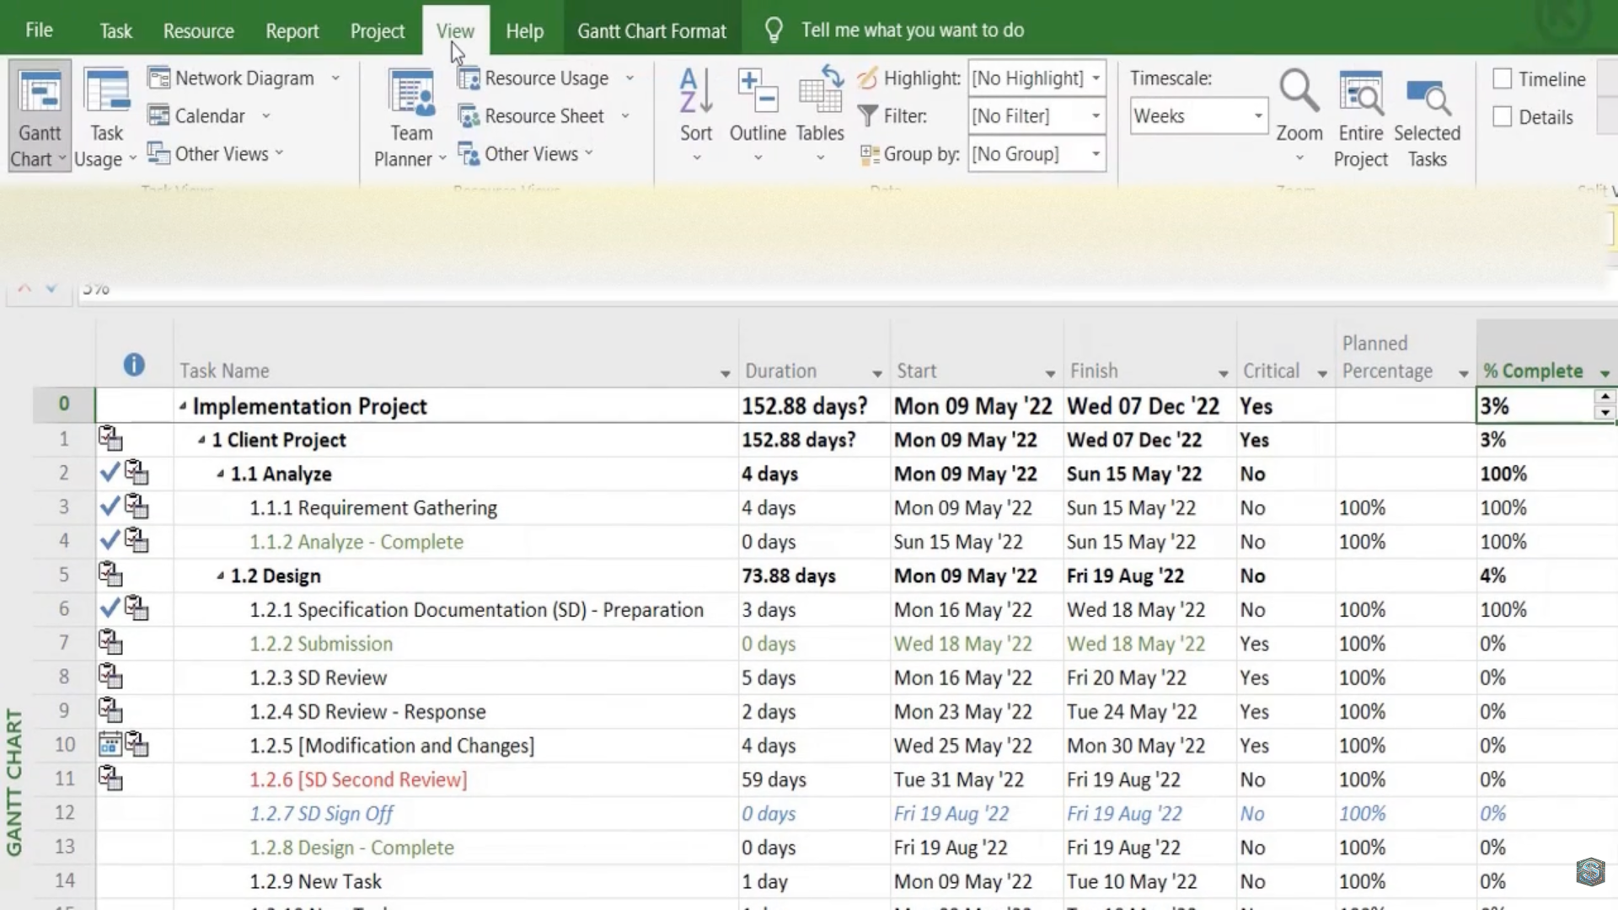Open the Network Diagram view
The height and width of the screenshot is (910, 1618).
tap(244, 78)
